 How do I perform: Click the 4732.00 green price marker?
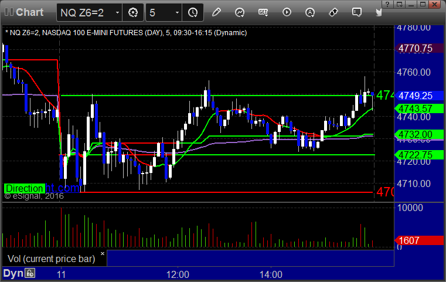(418, 134)
